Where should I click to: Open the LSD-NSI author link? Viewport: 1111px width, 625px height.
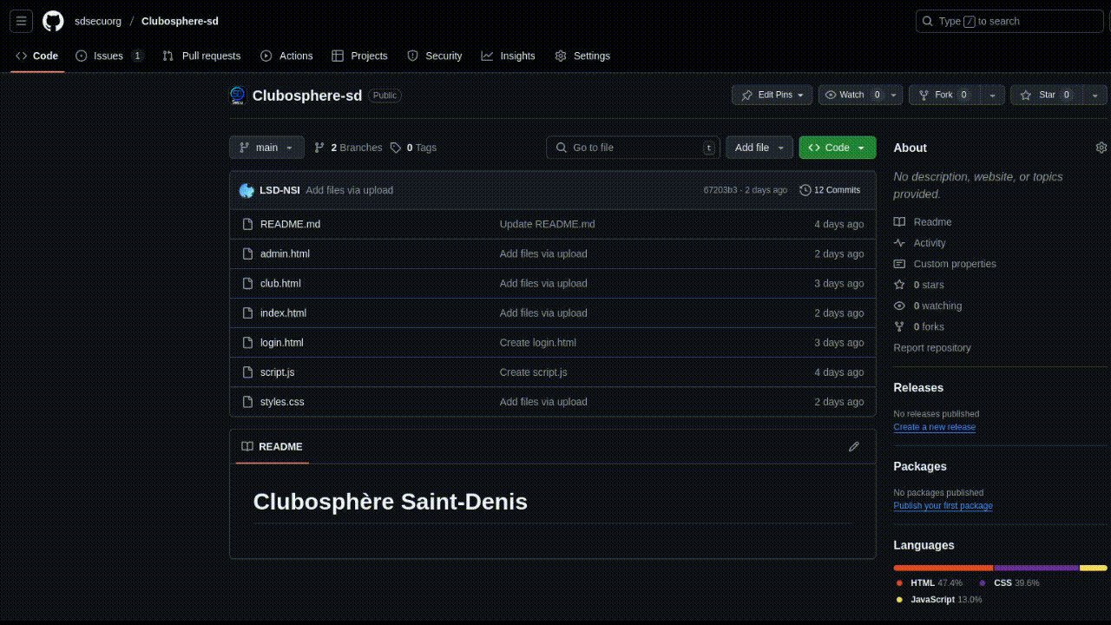(x=279, y=190)
